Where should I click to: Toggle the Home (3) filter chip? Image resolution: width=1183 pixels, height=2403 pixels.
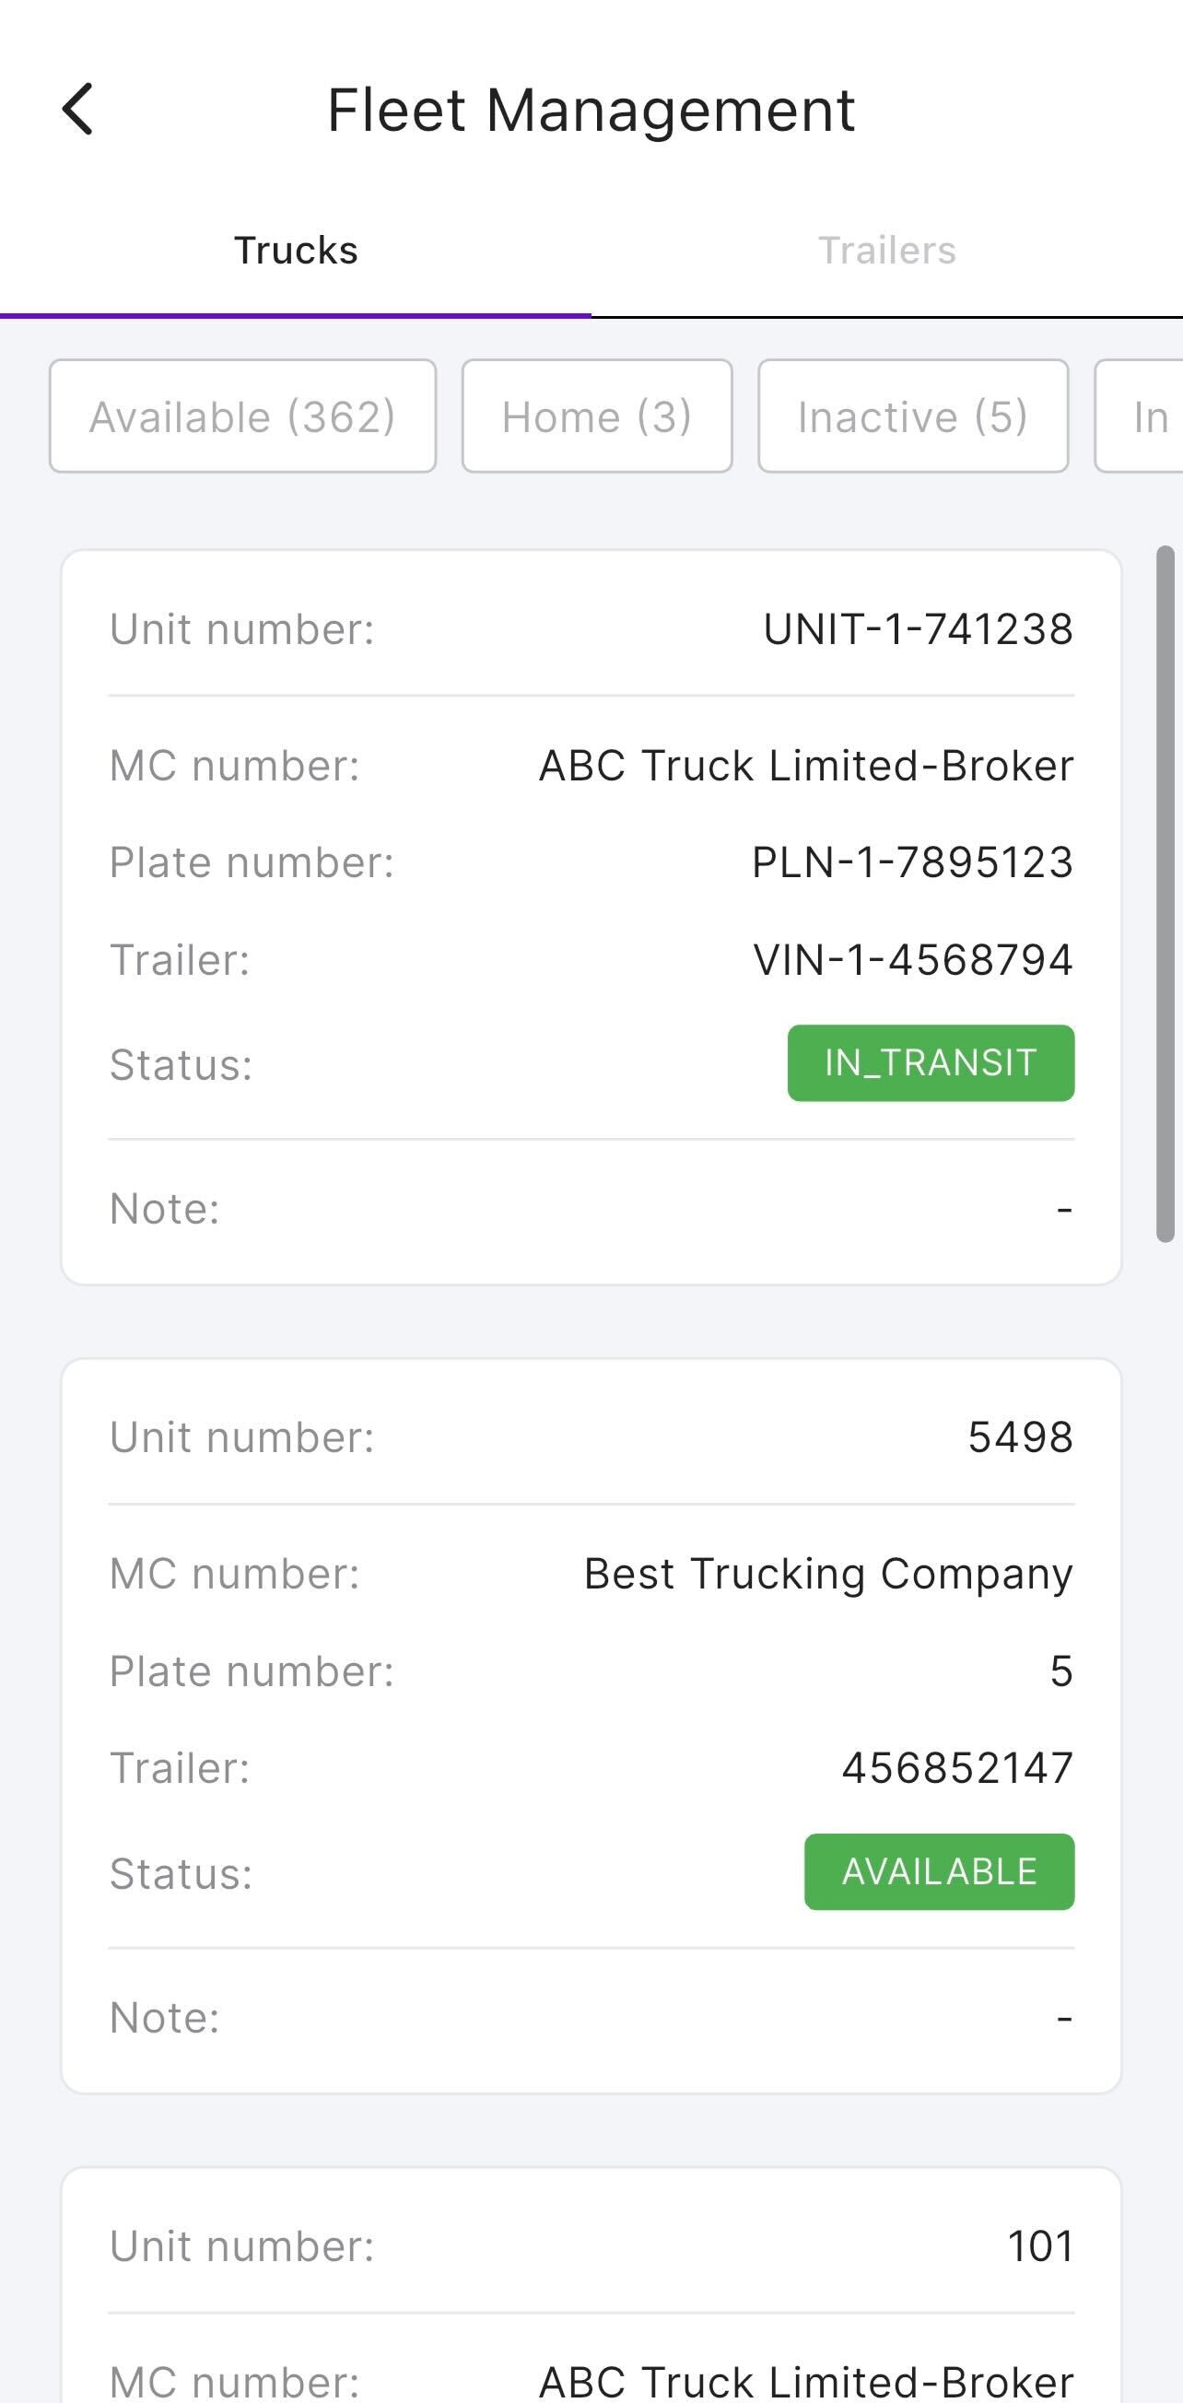[597, 416]
